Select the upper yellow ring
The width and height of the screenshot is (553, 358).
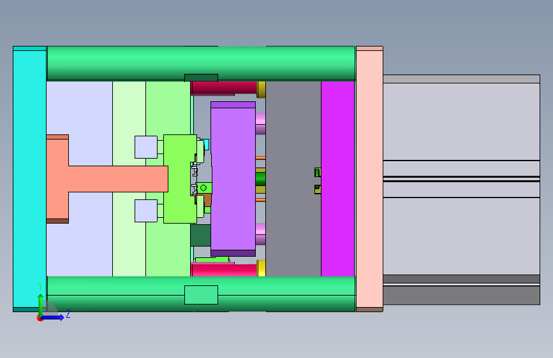coord(262,89)
